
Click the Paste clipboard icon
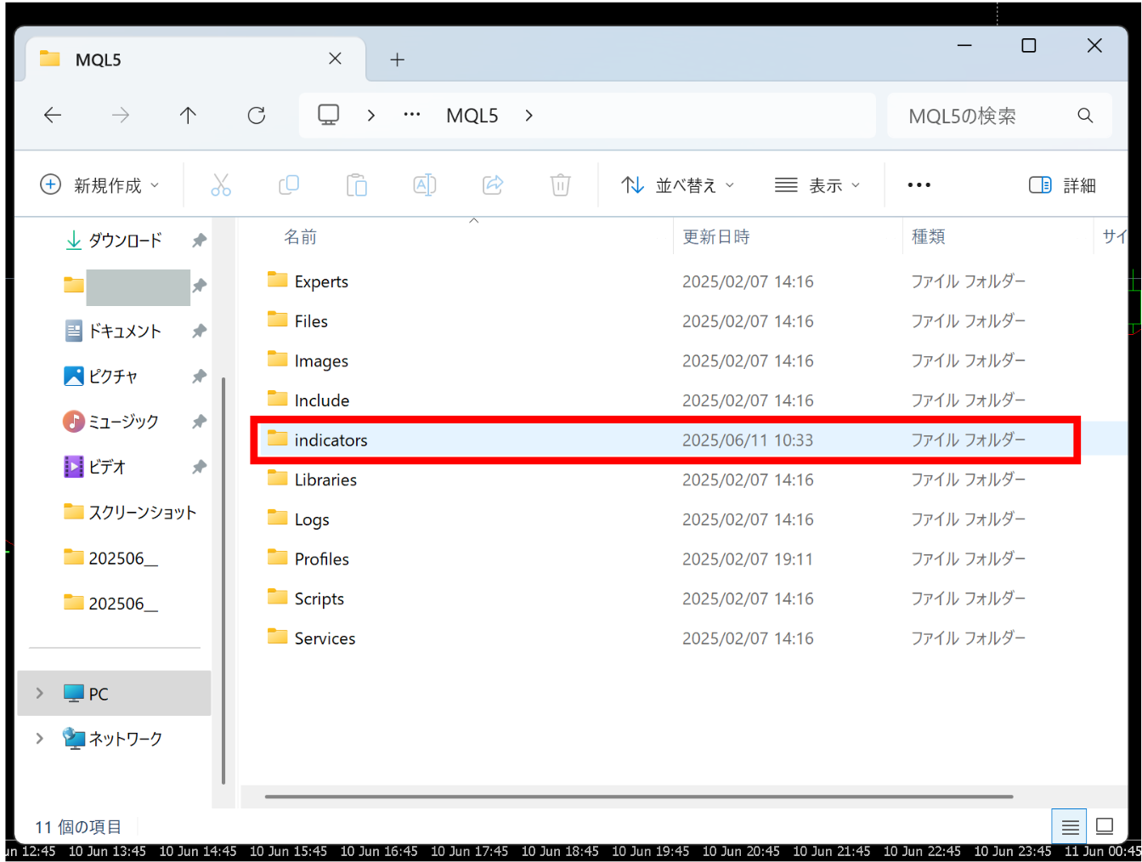tap(357, 185)
